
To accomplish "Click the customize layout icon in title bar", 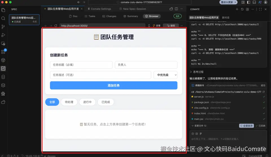I will [243, 2].
